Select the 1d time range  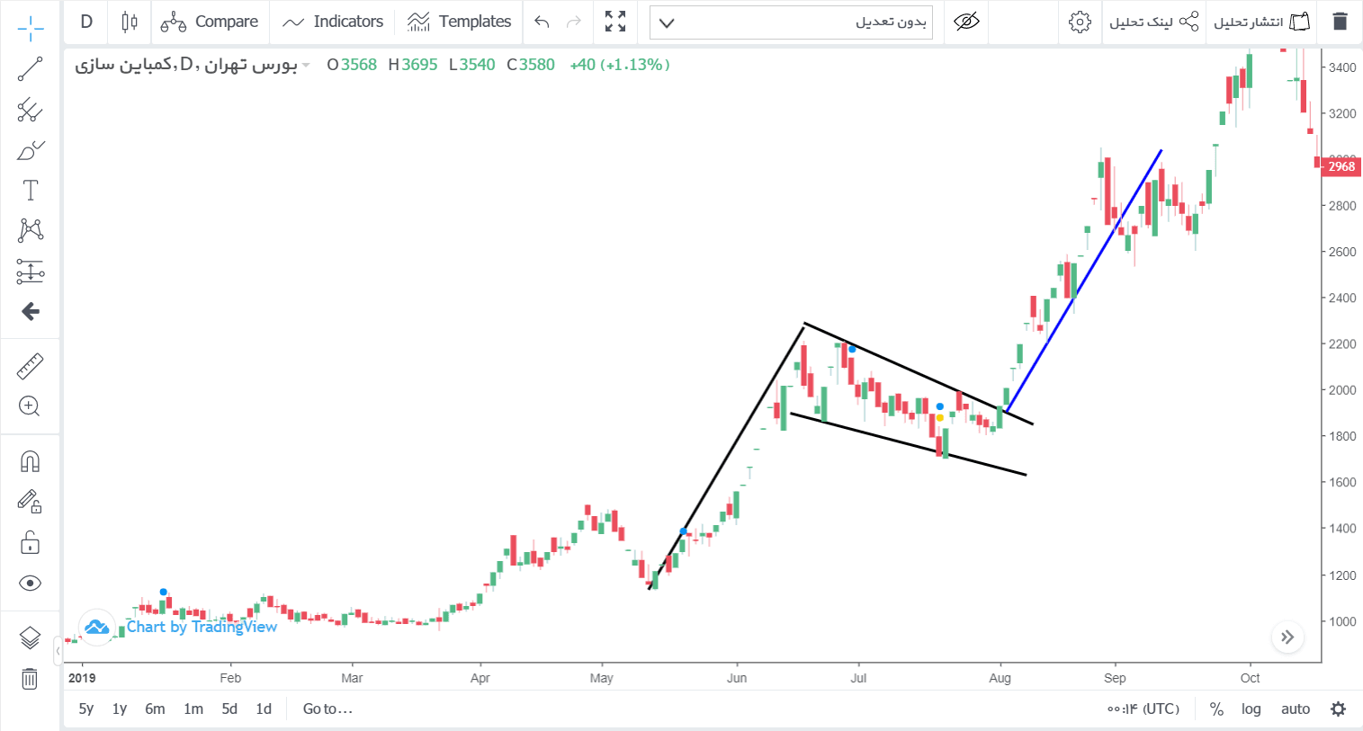[x=264, y=709]
